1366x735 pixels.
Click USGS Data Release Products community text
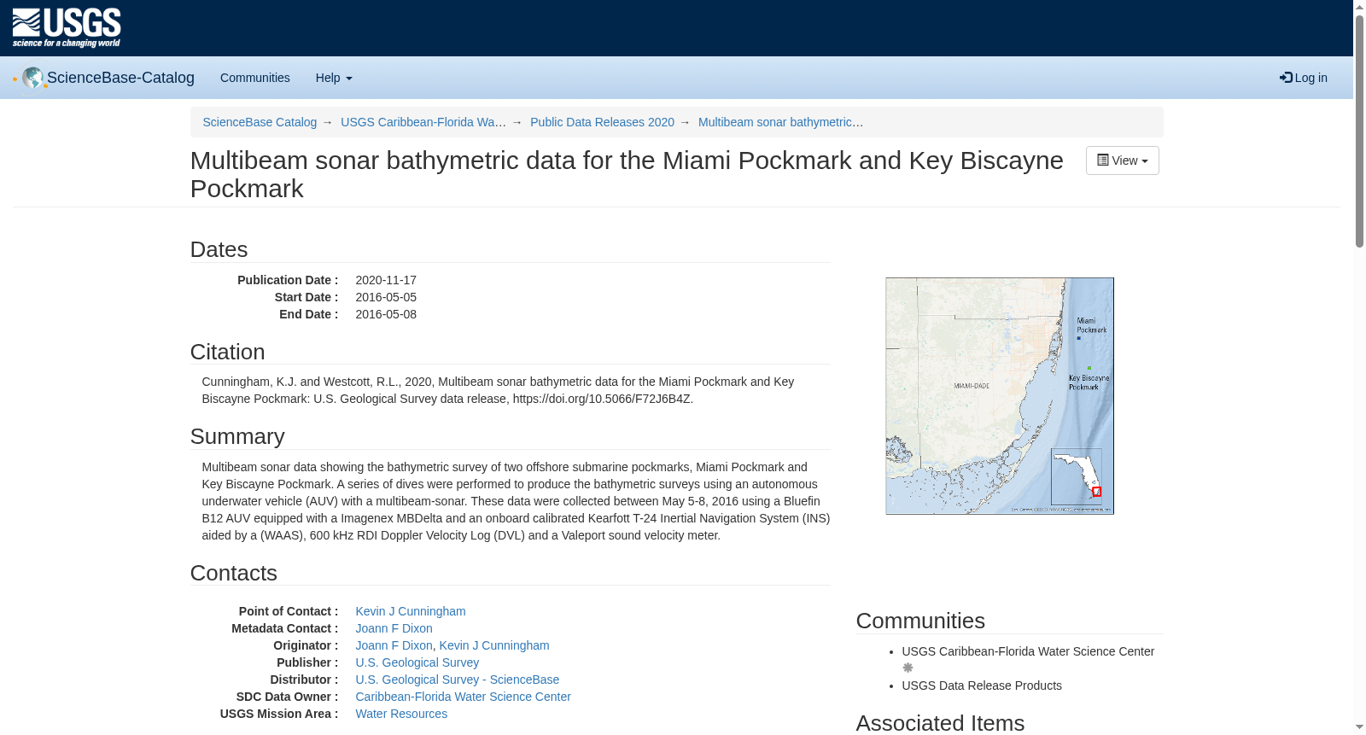[x=982, y=685]
